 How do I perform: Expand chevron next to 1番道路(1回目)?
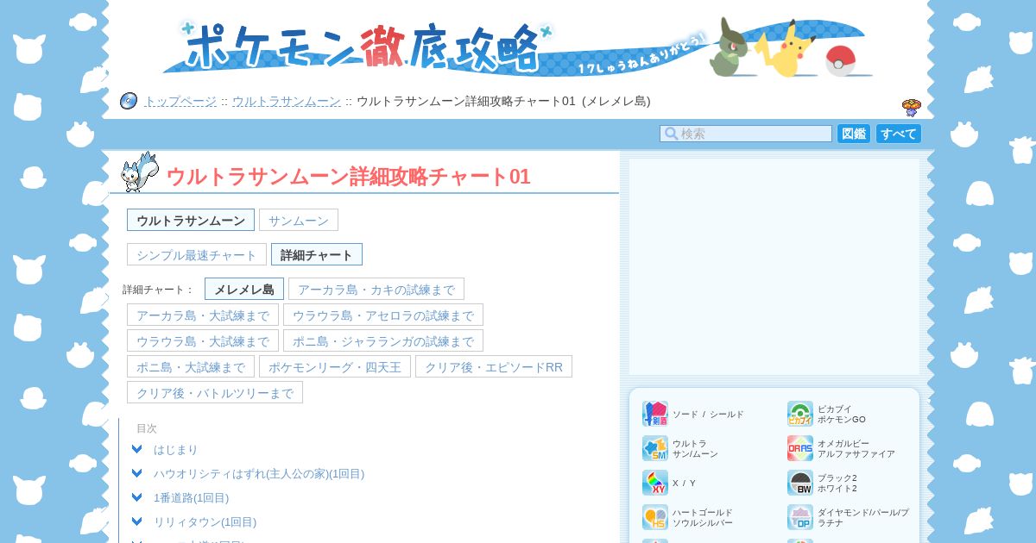point(136,497)
